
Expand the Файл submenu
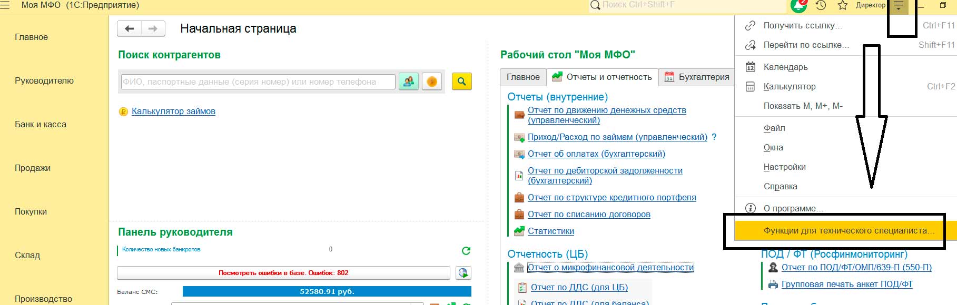(x=846, y=128)
